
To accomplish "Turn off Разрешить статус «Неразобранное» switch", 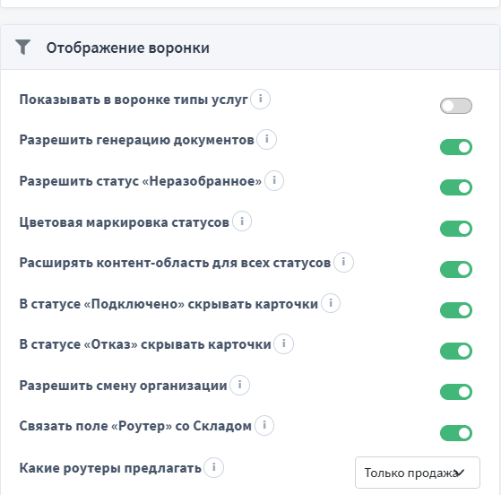I will (x=456, y=187).
